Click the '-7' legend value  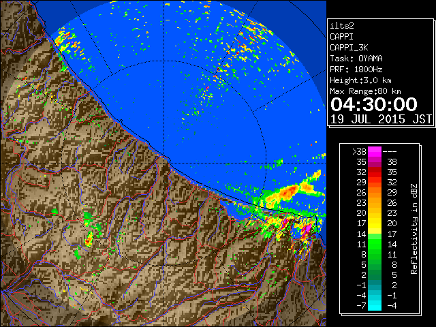361,305
